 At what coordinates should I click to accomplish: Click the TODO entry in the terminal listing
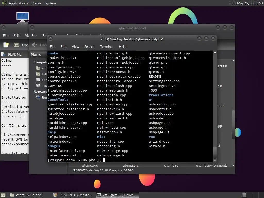click(153, 90)
